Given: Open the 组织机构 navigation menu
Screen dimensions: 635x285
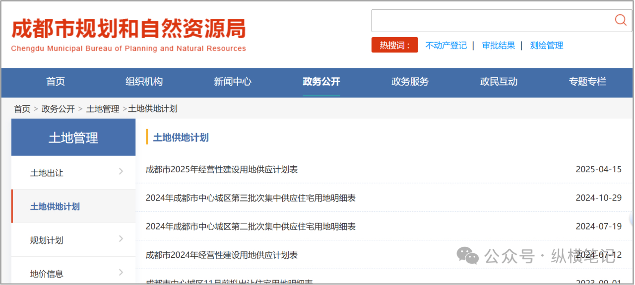Looking at the screenshot, I should pos(144,82).
